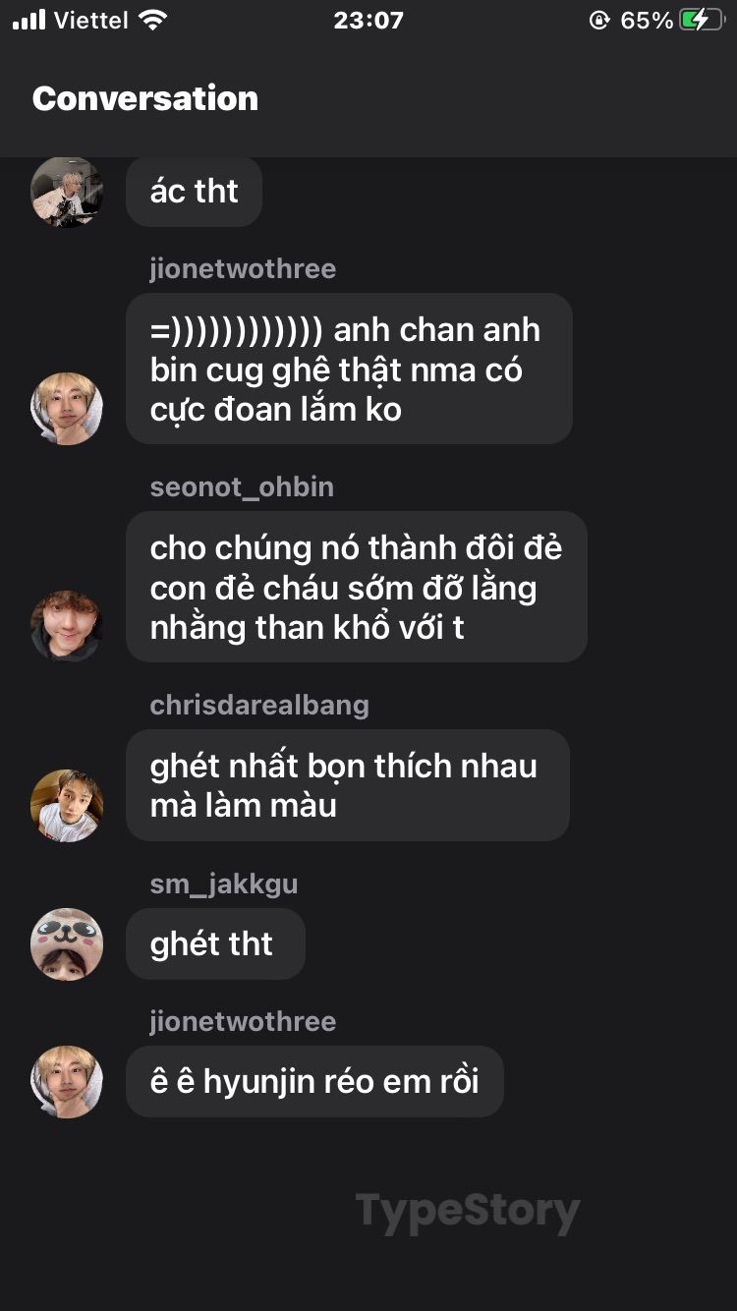Image resolution: width=737 pixels, height=1311 pixels.
Task: Tap the Conversation header title
Action: click(x=145, y=98)
